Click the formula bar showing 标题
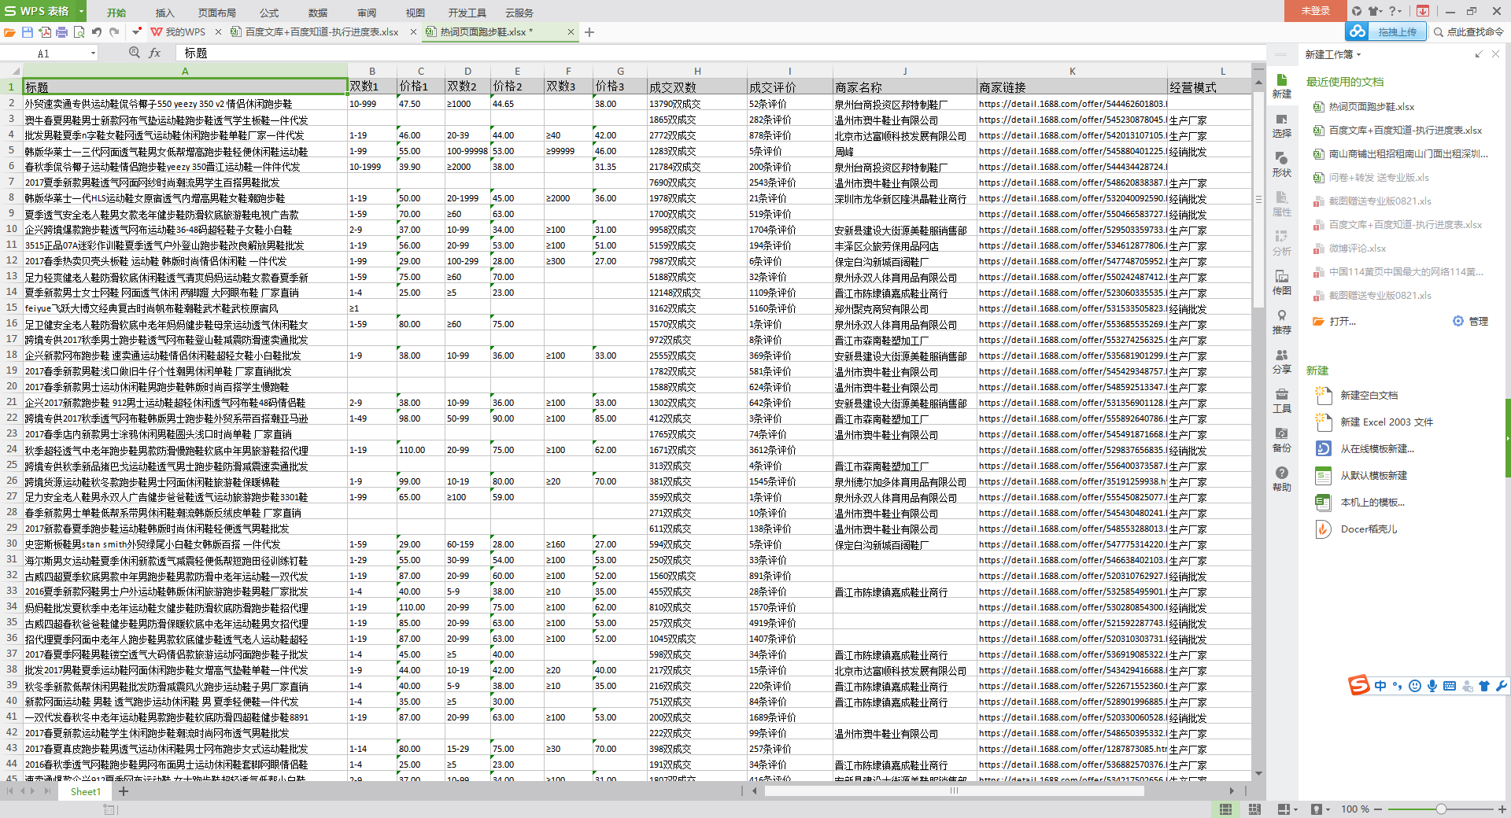1511x818 pixels. click(x=720, y=53)
